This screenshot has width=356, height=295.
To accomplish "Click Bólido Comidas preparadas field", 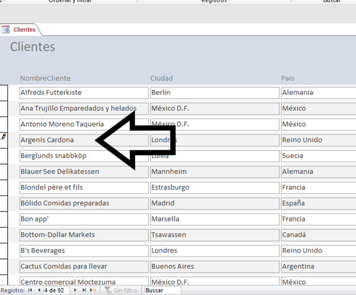I will (84, 203).
